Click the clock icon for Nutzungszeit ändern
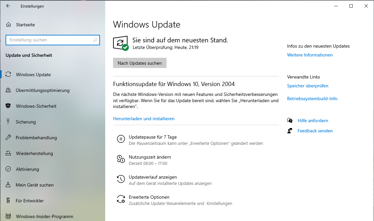The image size is (374, 221). point(121,159)
